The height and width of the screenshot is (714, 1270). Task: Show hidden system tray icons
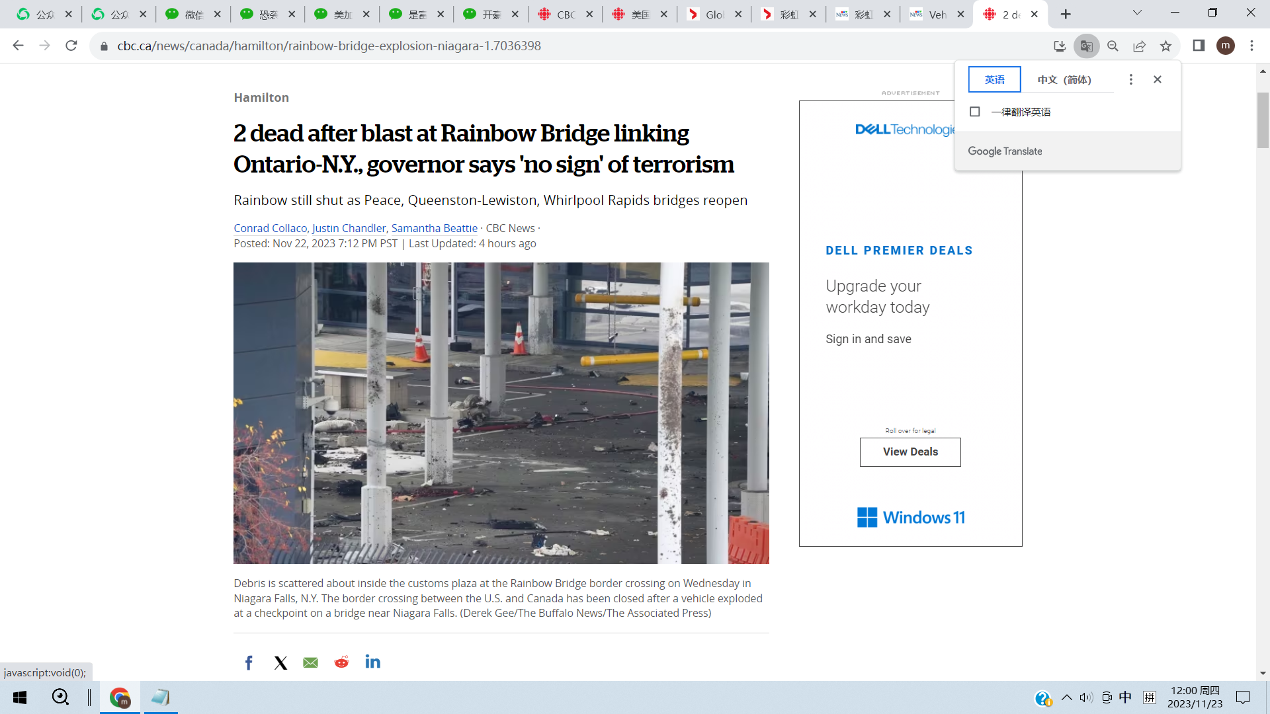coord(1066,697)
